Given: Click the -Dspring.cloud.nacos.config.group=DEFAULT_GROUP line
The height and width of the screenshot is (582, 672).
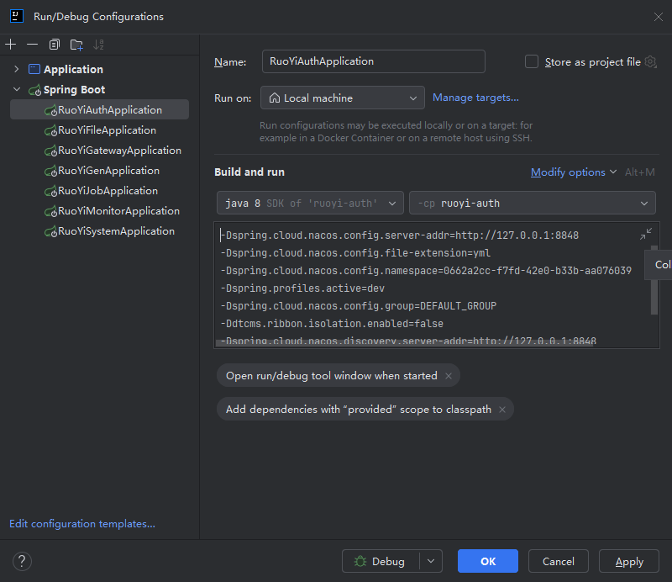Looking at the screenshot, I should (x=359, y=306).
